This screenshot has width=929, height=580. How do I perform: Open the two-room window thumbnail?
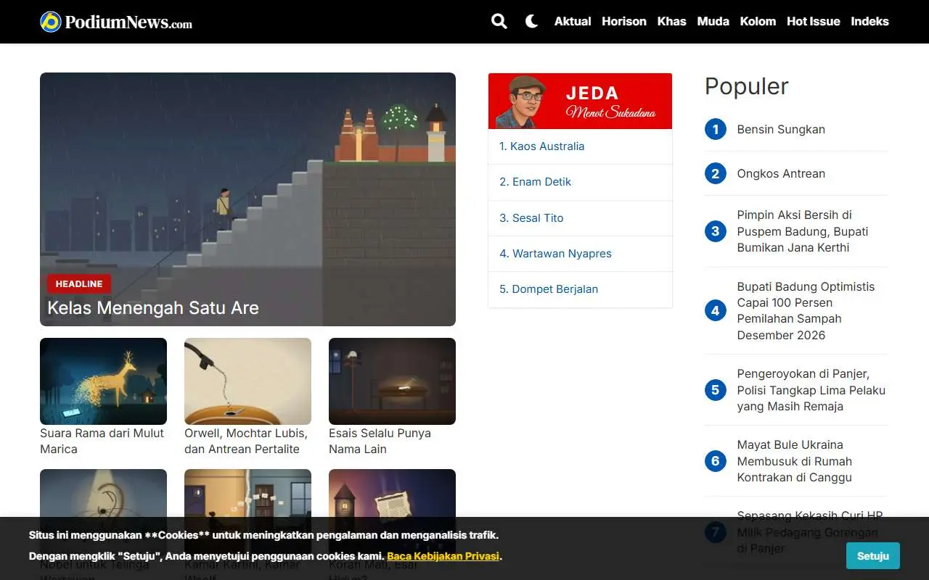[x=247, y=494]
